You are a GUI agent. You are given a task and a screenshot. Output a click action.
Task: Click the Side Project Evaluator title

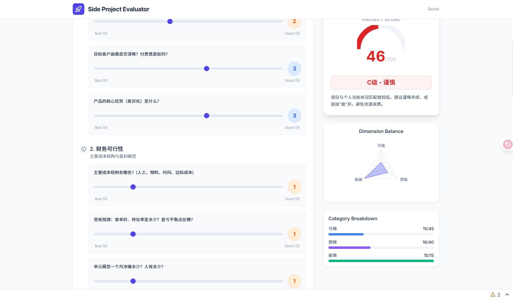(x=118, y=9)
